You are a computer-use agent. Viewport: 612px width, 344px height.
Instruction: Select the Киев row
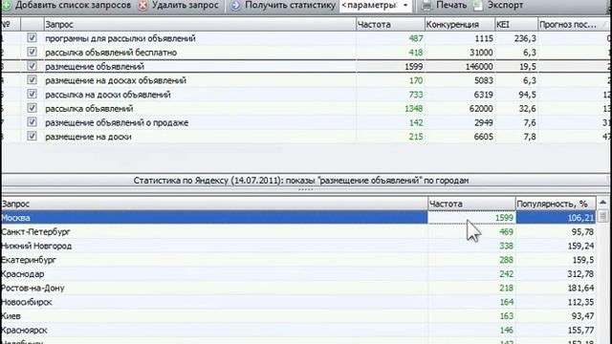click(x=298, y=316)
